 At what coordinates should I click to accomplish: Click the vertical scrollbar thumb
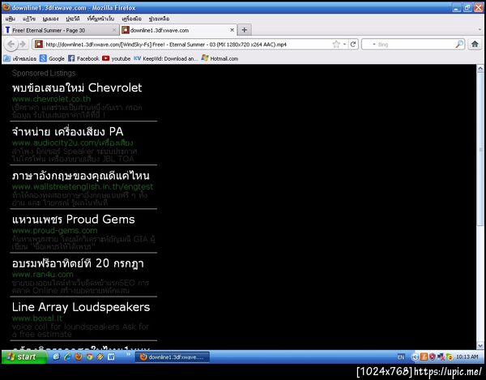click(480, 149)
